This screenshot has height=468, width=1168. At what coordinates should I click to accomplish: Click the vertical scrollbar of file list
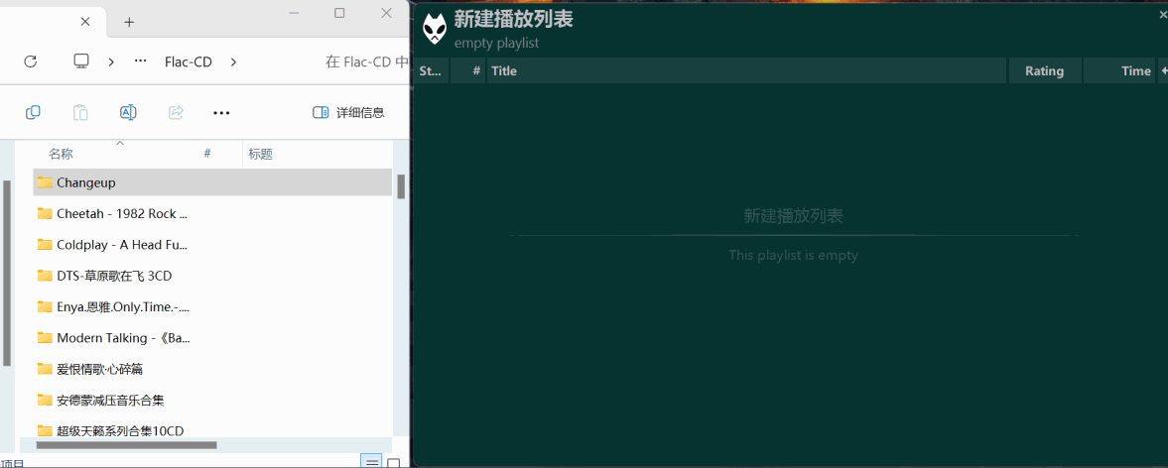click(401, 186)
